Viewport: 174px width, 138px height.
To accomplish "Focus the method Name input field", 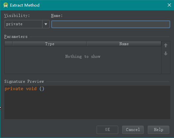I will click(111, 24).
